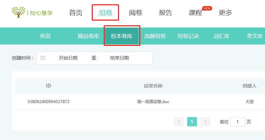This screenshot has height=140, width=265.
Task: Select page 1 in pagination
Action: point(192,122)
